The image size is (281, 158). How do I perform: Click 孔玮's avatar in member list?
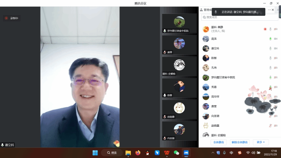coord(206,68)
